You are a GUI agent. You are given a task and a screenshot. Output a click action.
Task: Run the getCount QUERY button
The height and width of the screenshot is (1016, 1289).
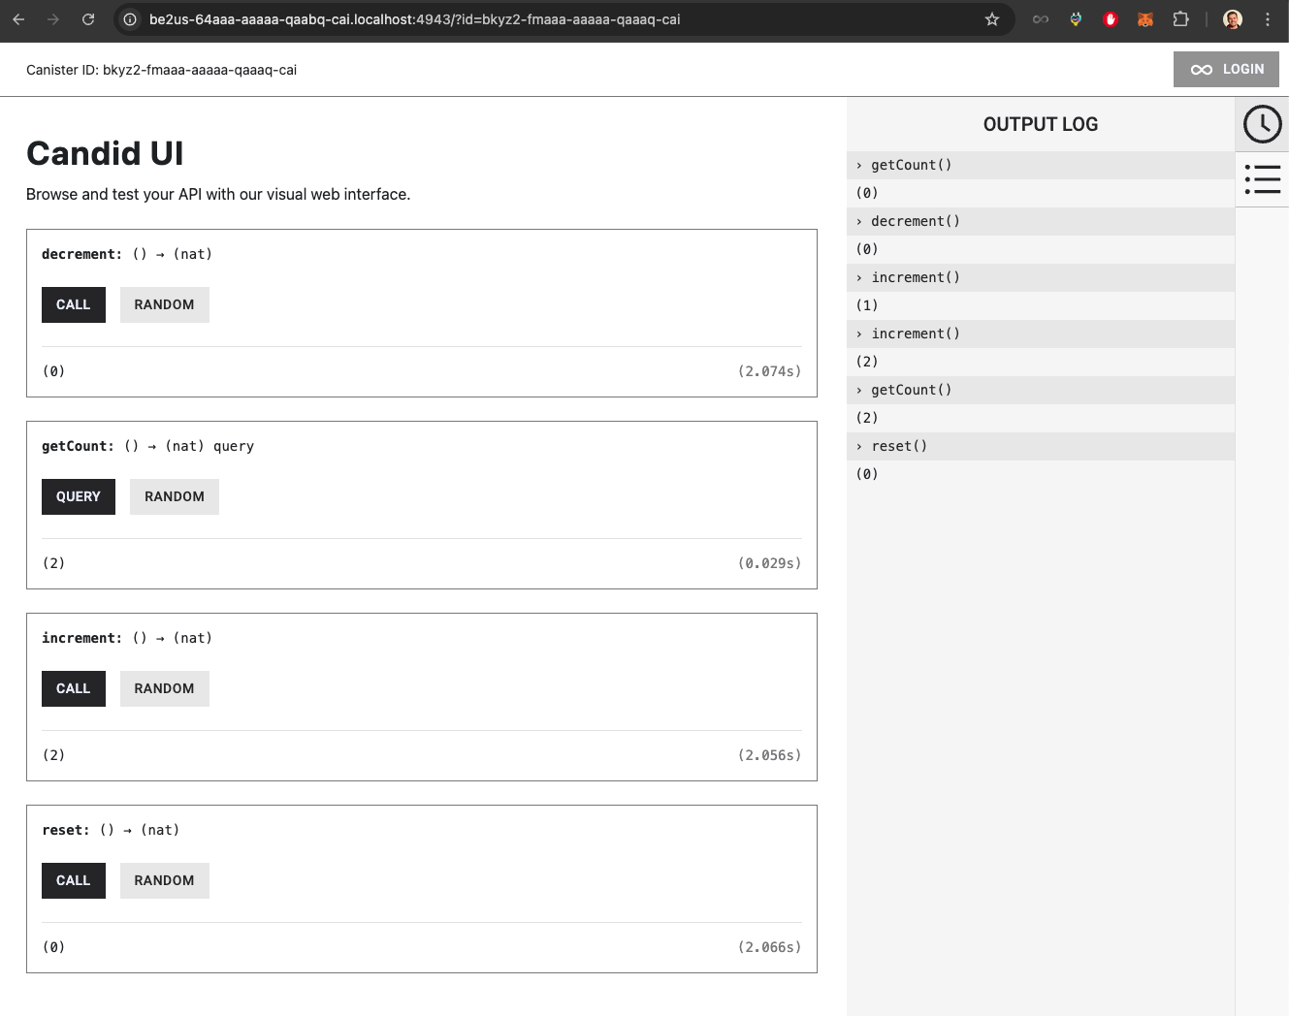[78, 496]
